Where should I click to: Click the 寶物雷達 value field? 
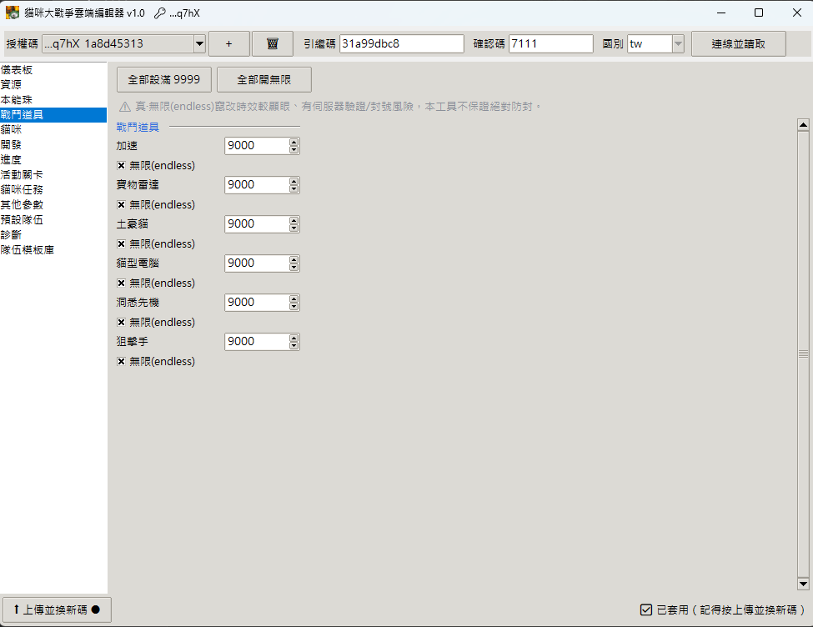(x=257, y=185)
